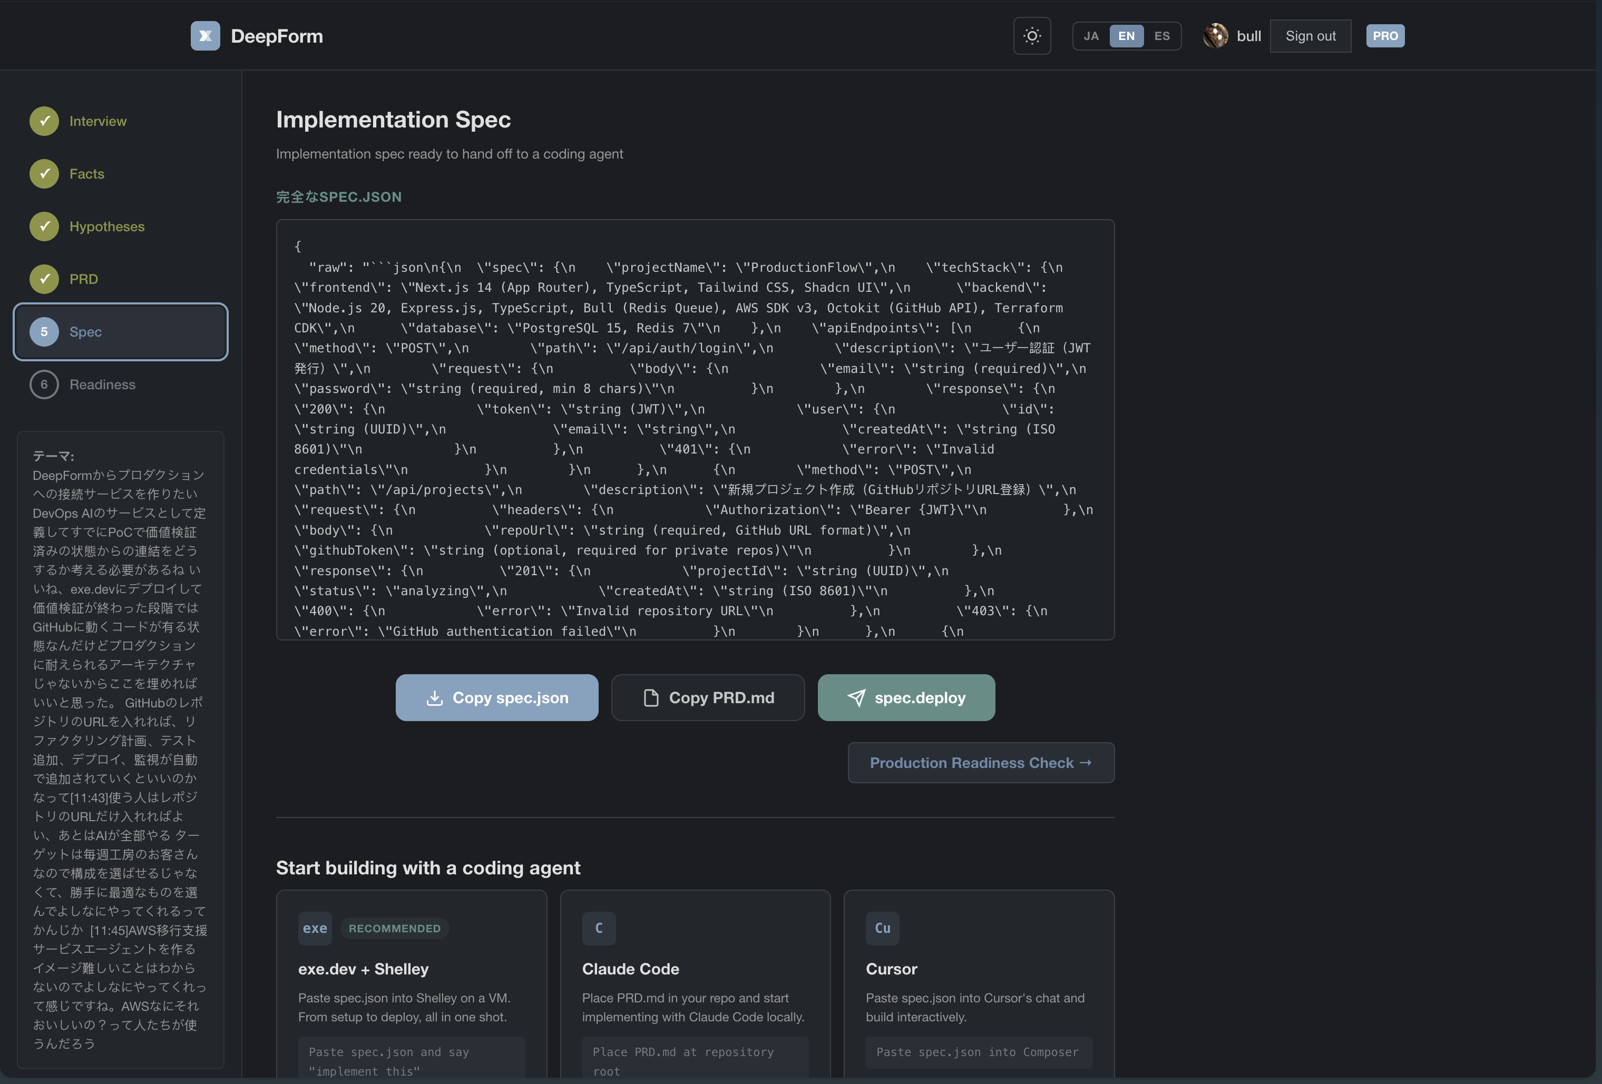Click the Claude Code C icon
This screenshot has height=1084, width=1602.
tap(598, 928)
